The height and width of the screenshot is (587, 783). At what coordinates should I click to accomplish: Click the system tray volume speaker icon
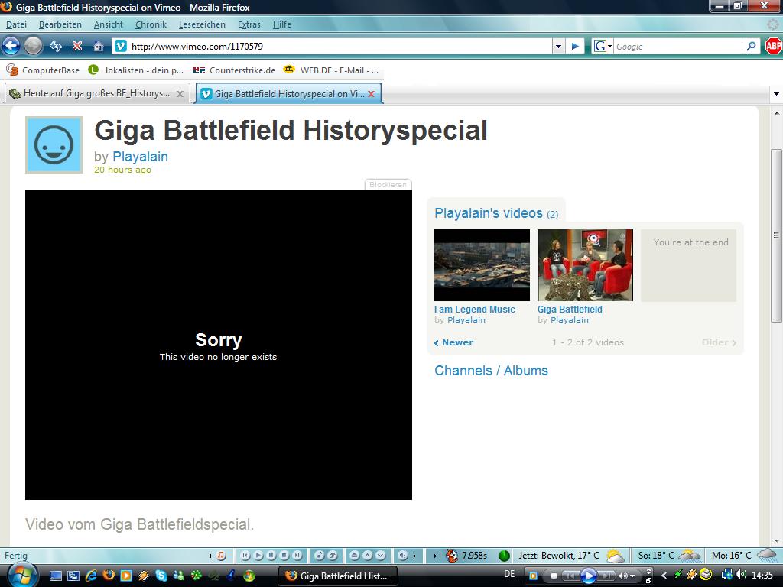click(x=741, y=575)
